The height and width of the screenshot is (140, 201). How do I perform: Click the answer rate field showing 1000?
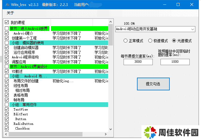pyautogui.click(x=175, y=62)
